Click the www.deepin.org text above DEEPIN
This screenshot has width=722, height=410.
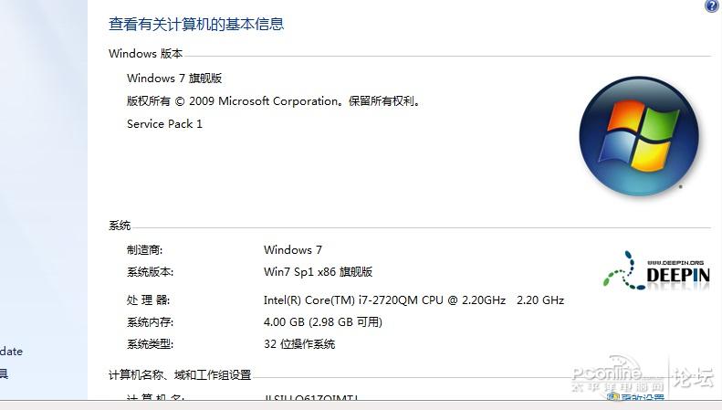(x=675, y=263)
